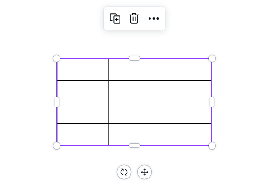Image resolution: width=280 pixels, height=188 pixels.
Task: Click the rotate handle below the table
Action: point(124,172)
